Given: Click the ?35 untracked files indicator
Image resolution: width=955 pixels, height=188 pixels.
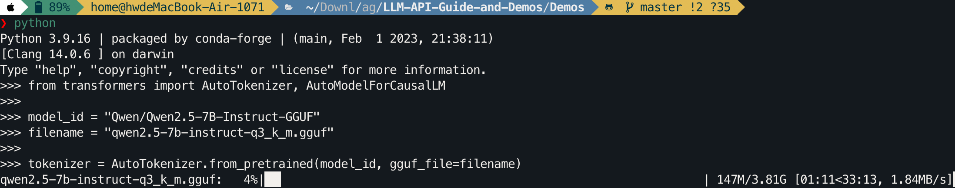Looking at the screenshot, I should [720, 7].
